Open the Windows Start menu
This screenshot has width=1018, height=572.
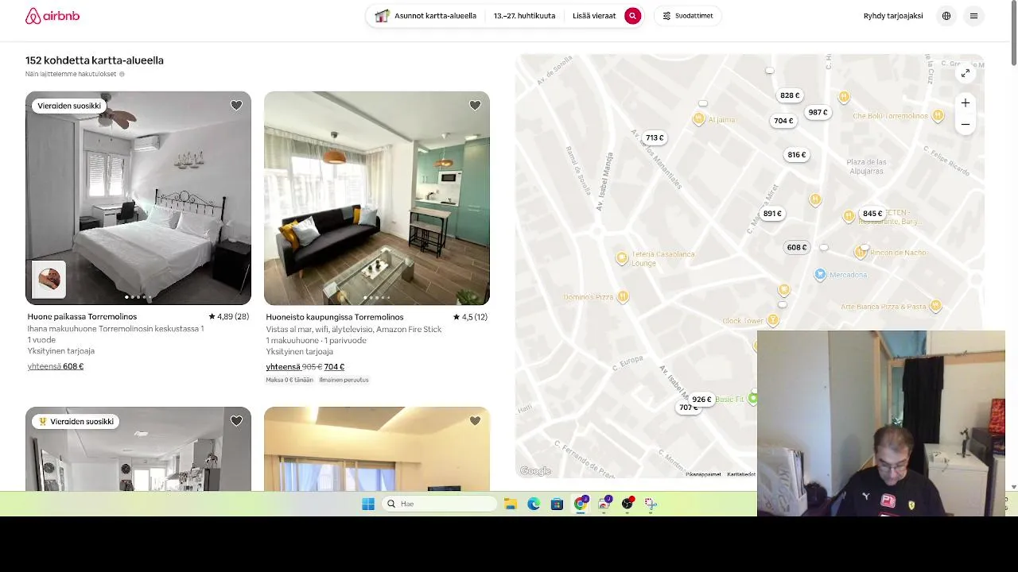point(368,504)
